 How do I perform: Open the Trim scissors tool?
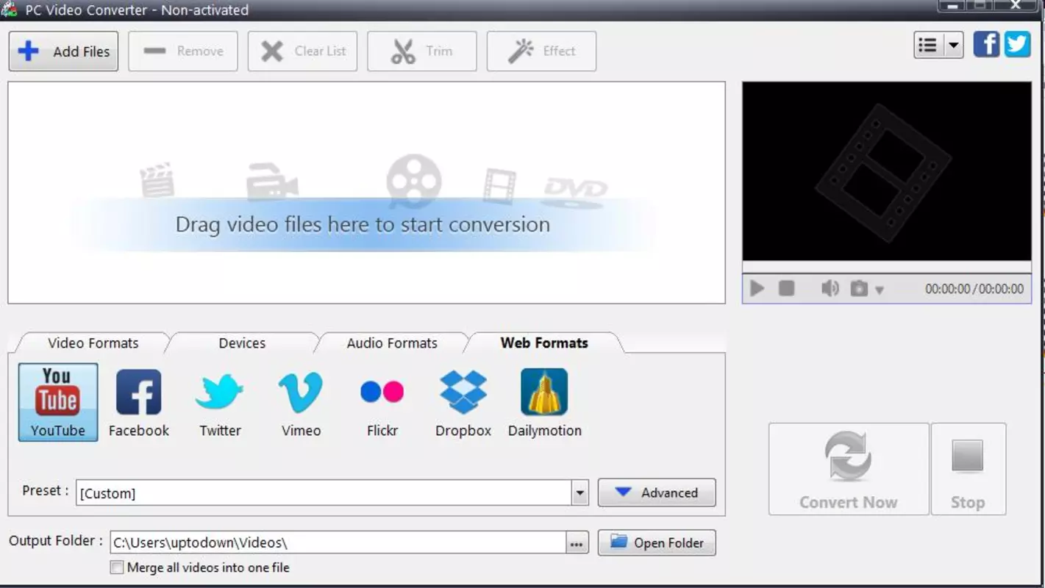[x=422, y=51]
